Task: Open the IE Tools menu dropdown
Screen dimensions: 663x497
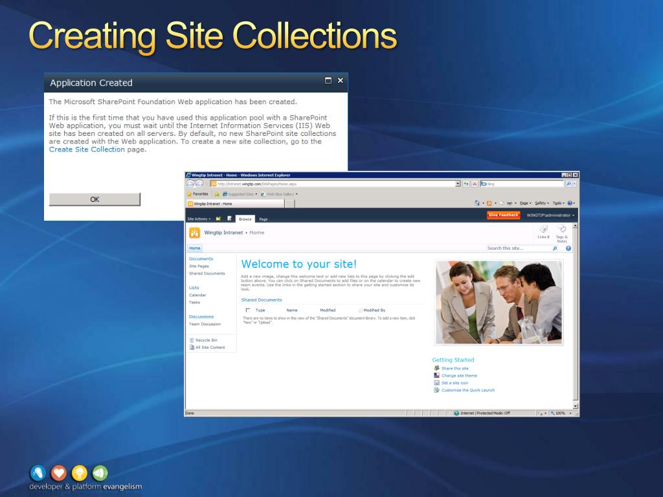Action: point(559,203)
